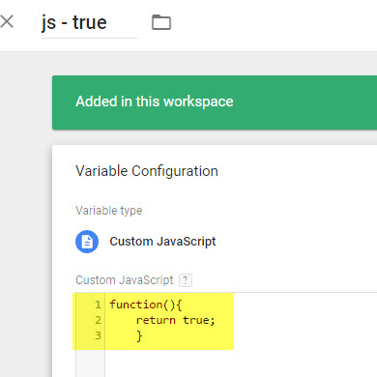Select line number 3 in gutter
This screenshot has height=377, width=377.
click(98, 335)
